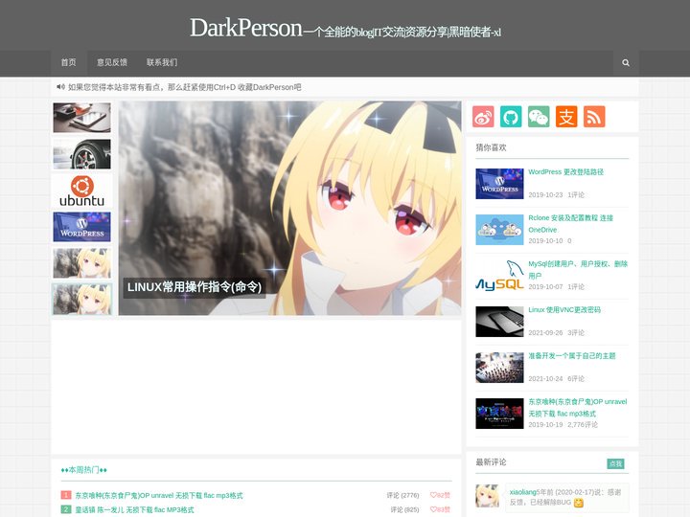
Task: Click the heart like icon for 童话镇 row
Action: pos(433,509)
